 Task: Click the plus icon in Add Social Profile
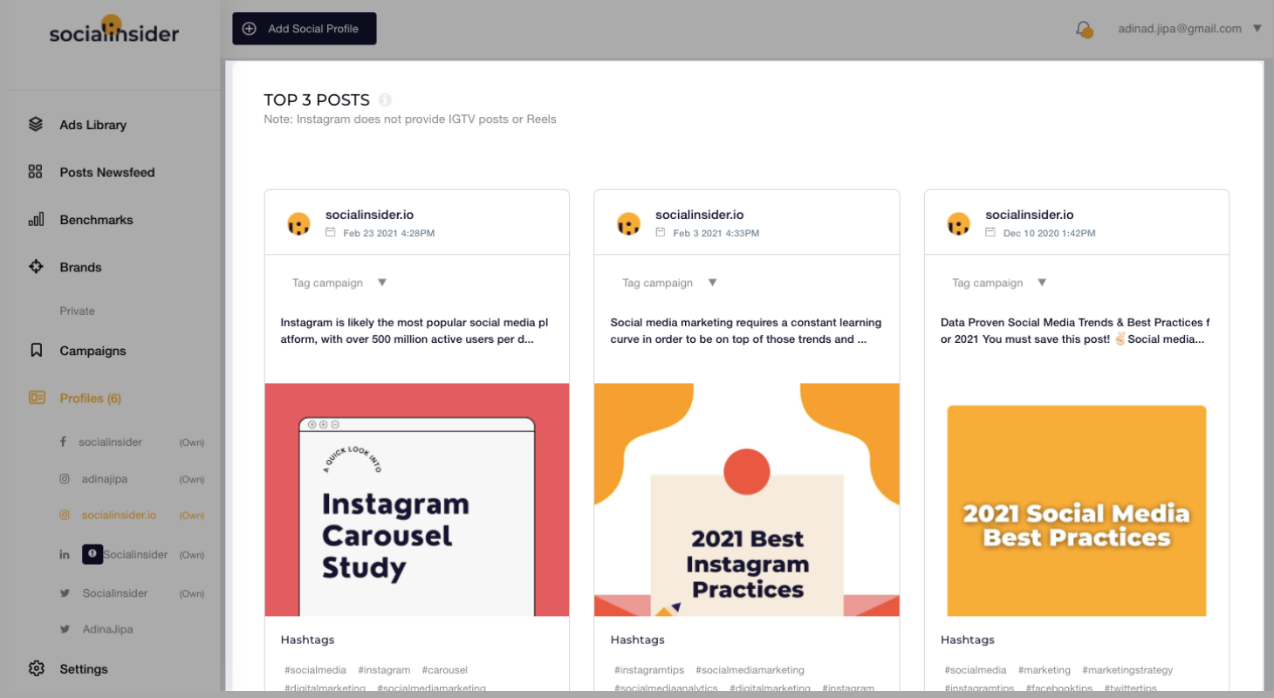(250, 29)
